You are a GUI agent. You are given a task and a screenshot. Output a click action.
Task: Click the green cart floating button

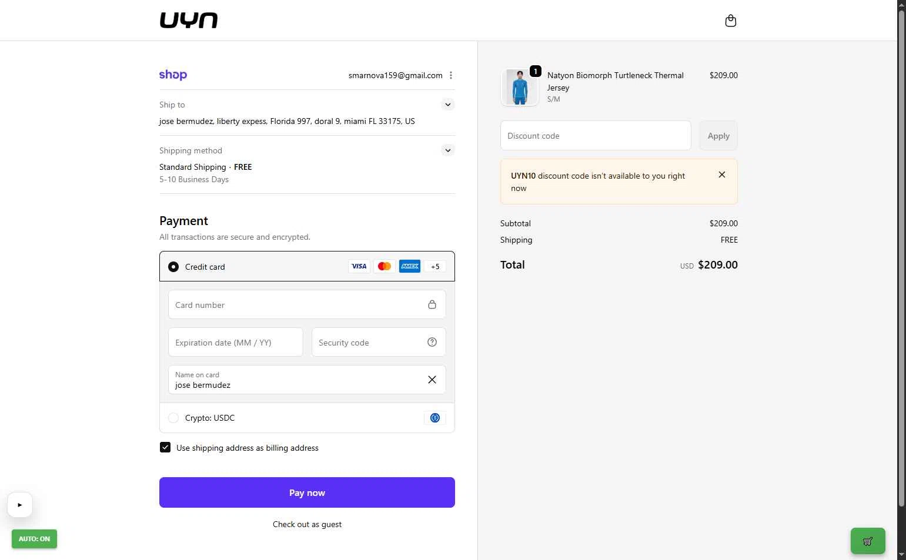[868, 541]
